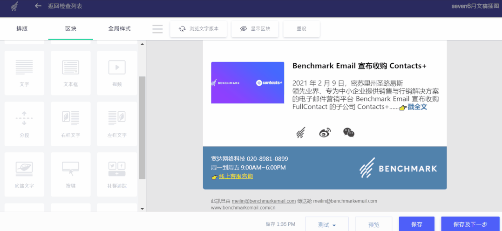
Task: Select the 文字 block
Action: tap(24, 73)
